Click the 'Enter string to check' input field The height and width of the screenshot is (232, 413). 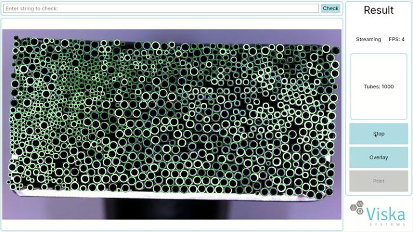161,9
